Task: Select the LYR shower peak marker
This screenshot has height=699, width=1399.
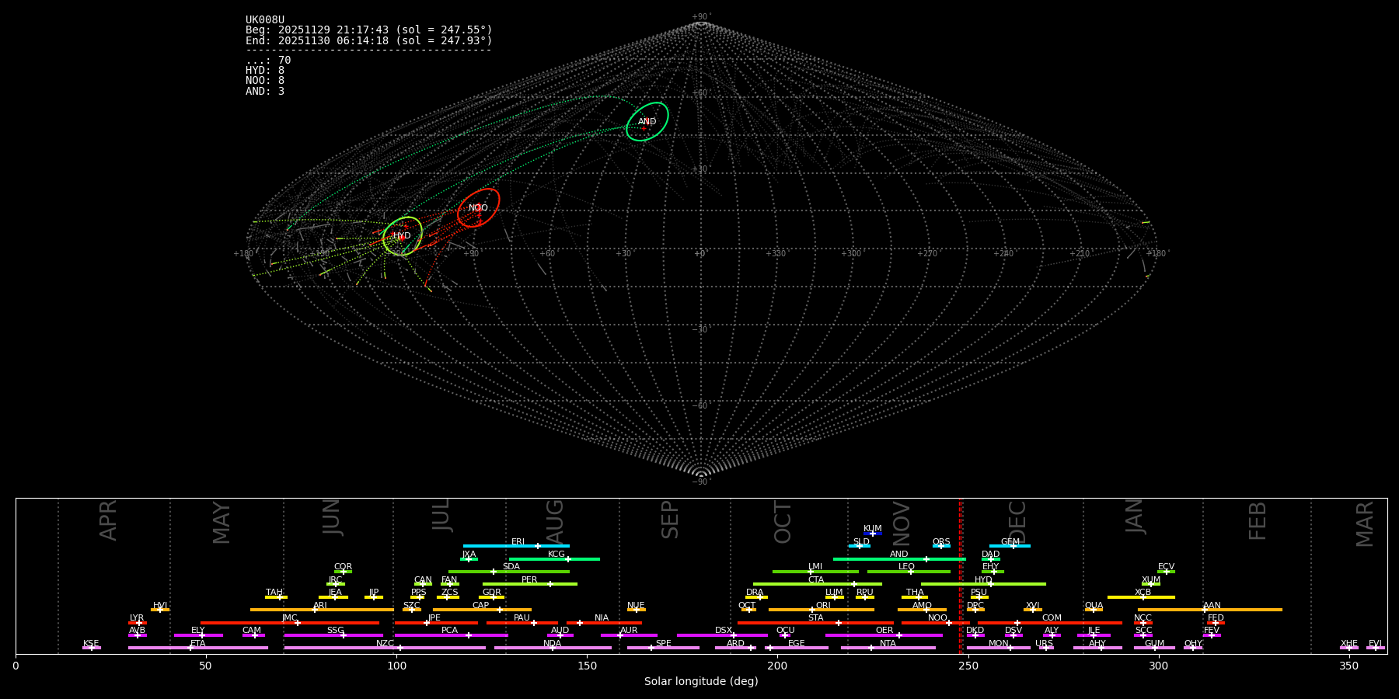Action: click(x=138, y=623)
